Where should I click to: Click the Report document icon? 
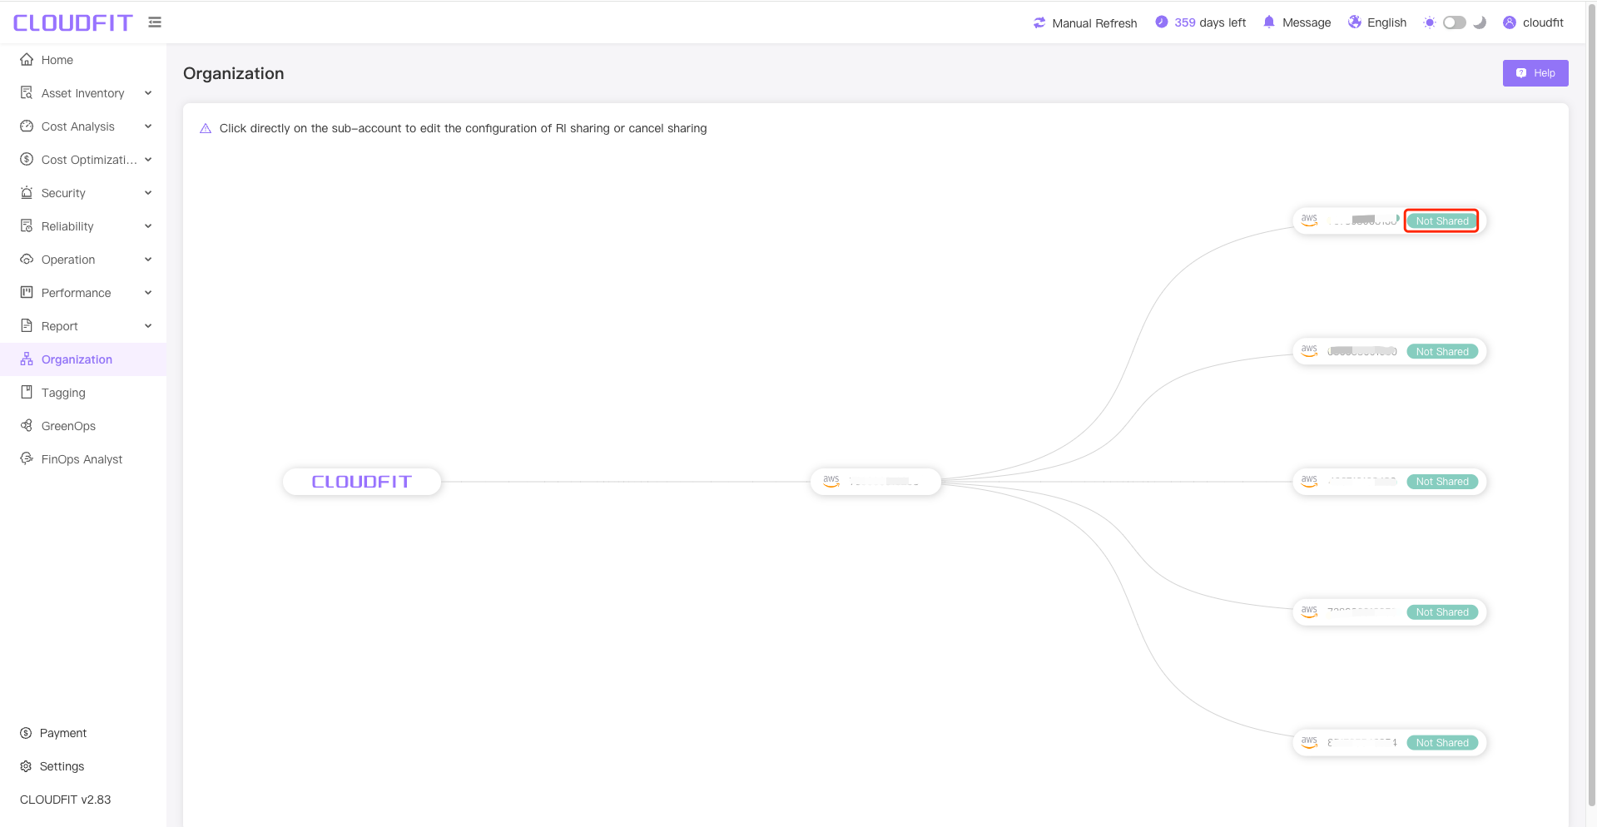(27, 326)
